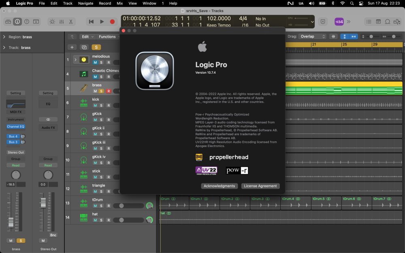Screen dimensions: 405x253
Task: Go to beginning with rewind button
Action: 91,22
